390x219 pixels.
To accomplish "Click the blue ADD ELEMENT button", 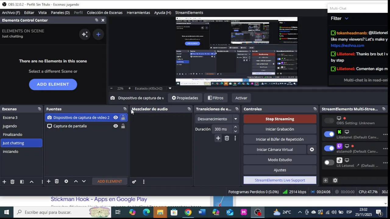I will tap(53, 84).
